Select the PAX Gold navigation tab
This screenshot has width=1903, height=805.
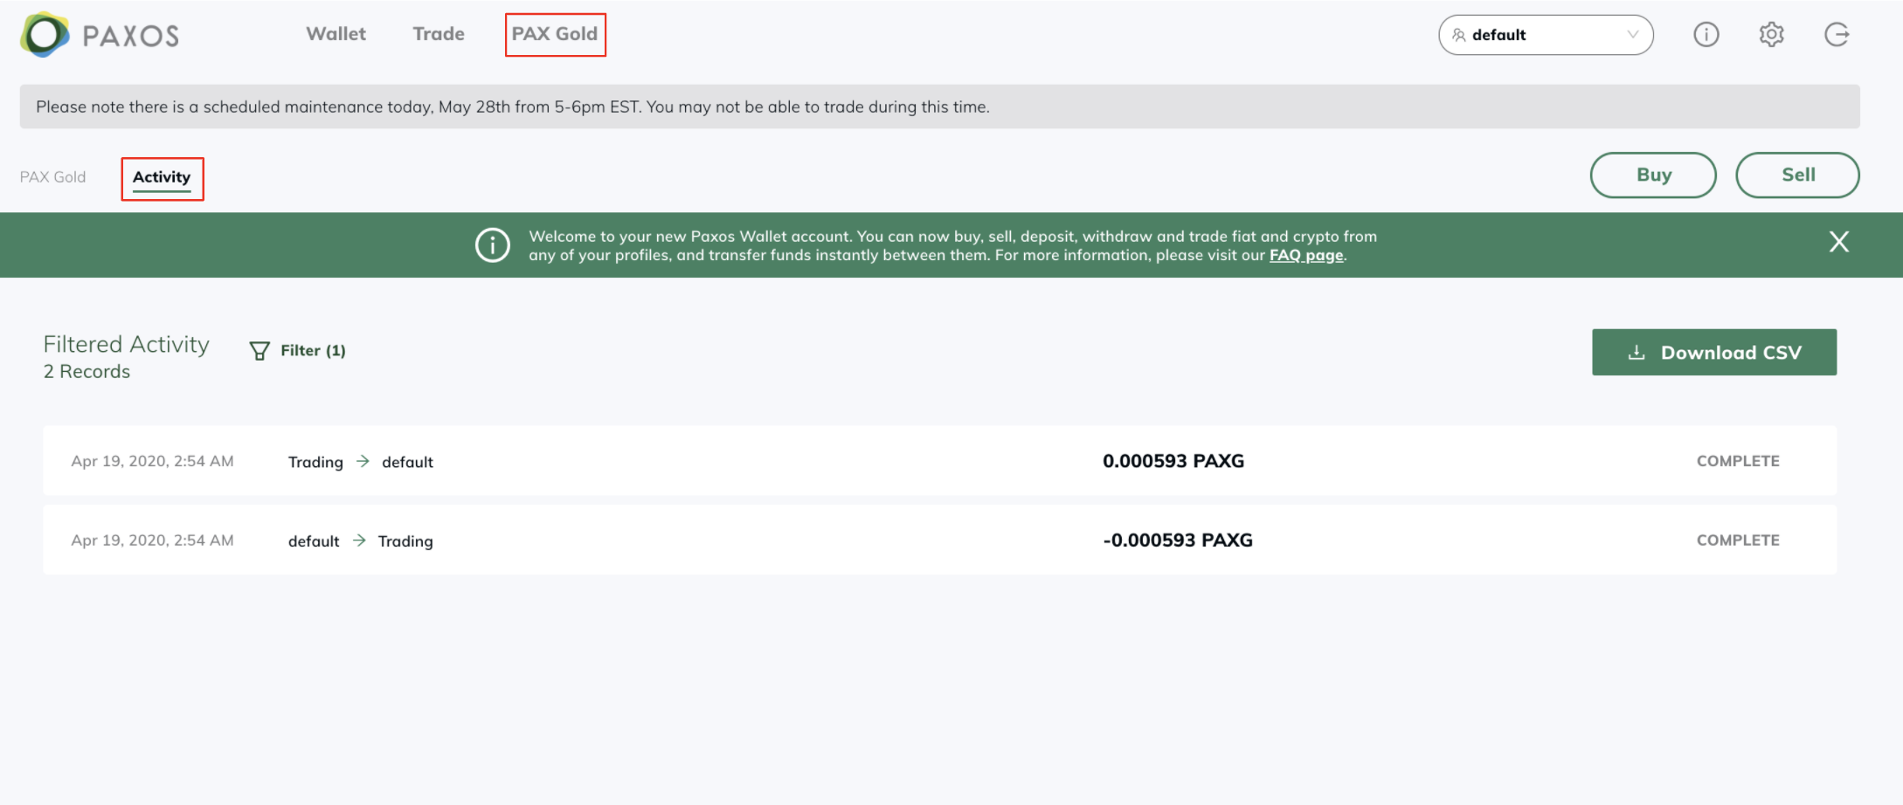[555, 34]
